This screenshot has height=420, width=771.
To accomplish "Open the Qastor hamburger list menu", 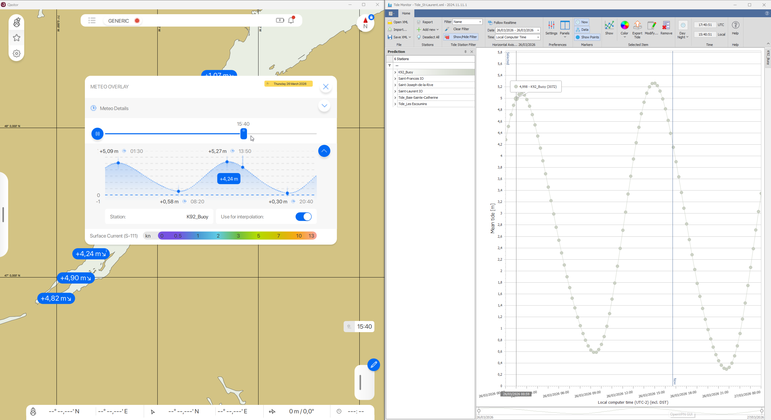I will click(92, 21).
